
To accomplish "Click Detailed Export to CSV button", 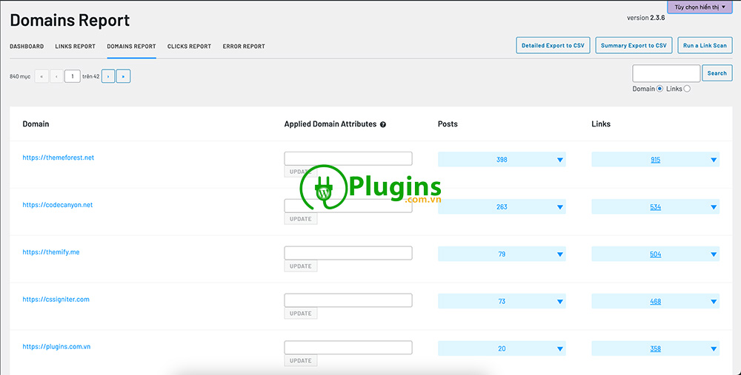I will pos(553,46).
